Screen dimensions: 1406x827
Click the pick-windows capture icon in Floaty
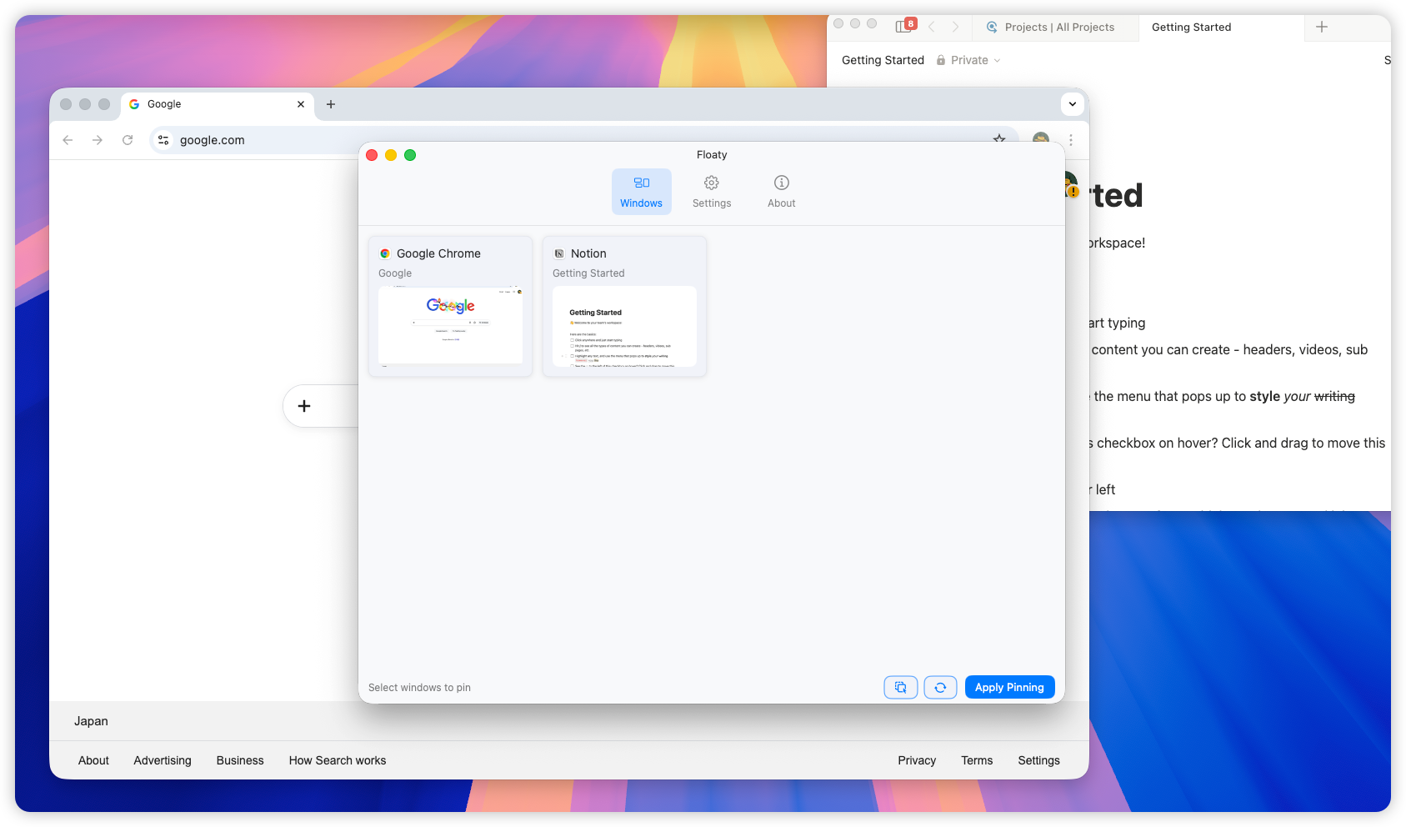pos(900,687)
